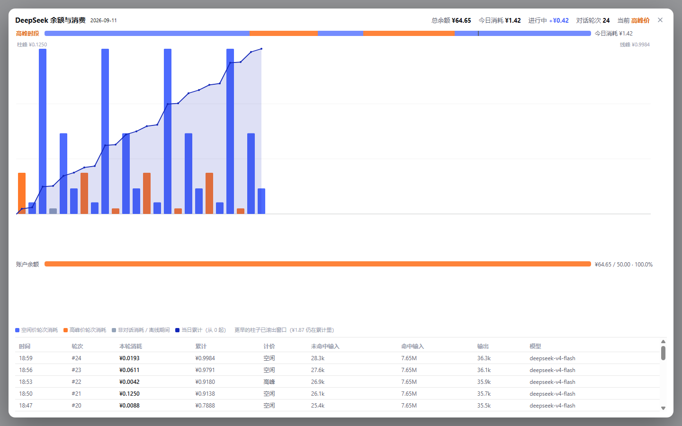Sort by the 计价 column header

[x=269, y=346]
